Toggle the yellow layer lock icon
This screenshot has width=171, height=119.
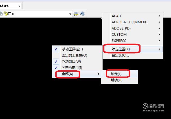point(6,14)
